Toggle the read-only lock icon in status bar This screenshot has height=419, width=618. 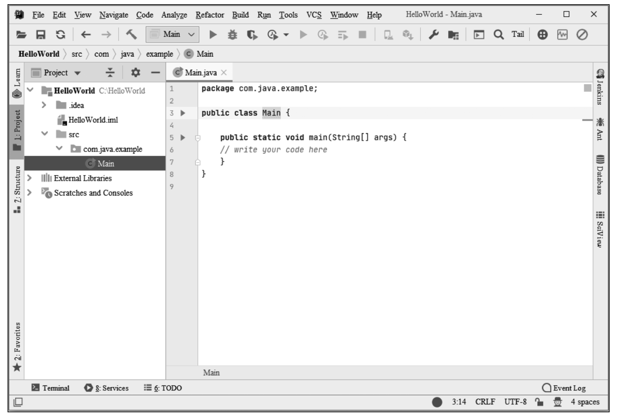point(539,402)
